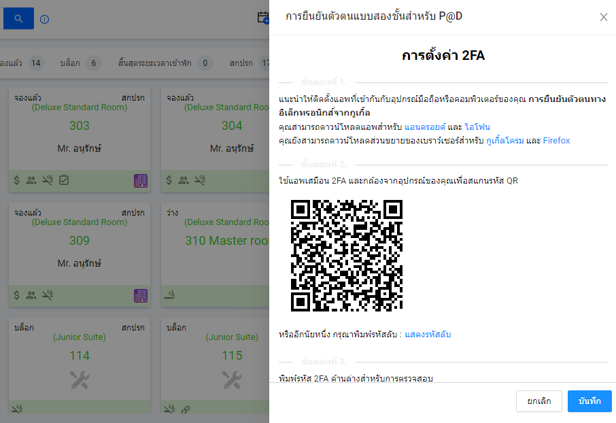Open room 309 card number

click(80, 241)
